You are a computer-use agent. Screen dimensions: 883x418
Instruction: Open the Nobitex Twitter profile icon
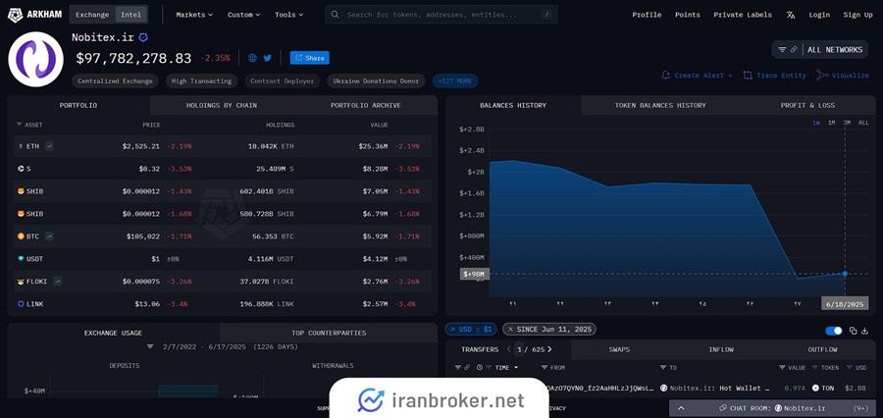coord(268,58)
